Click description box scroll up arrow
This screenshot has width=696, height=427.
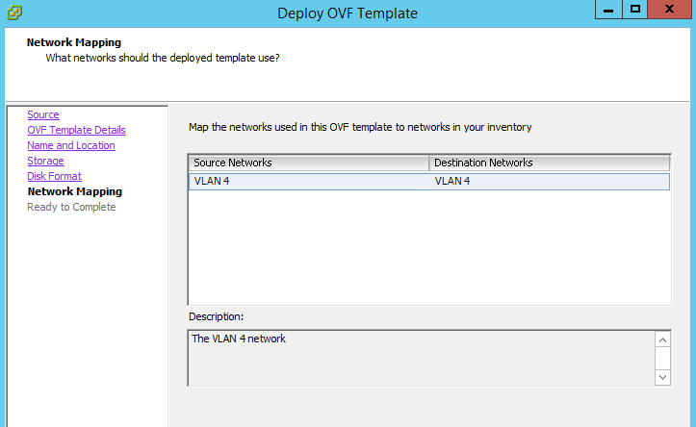click(x=662, y=340)
